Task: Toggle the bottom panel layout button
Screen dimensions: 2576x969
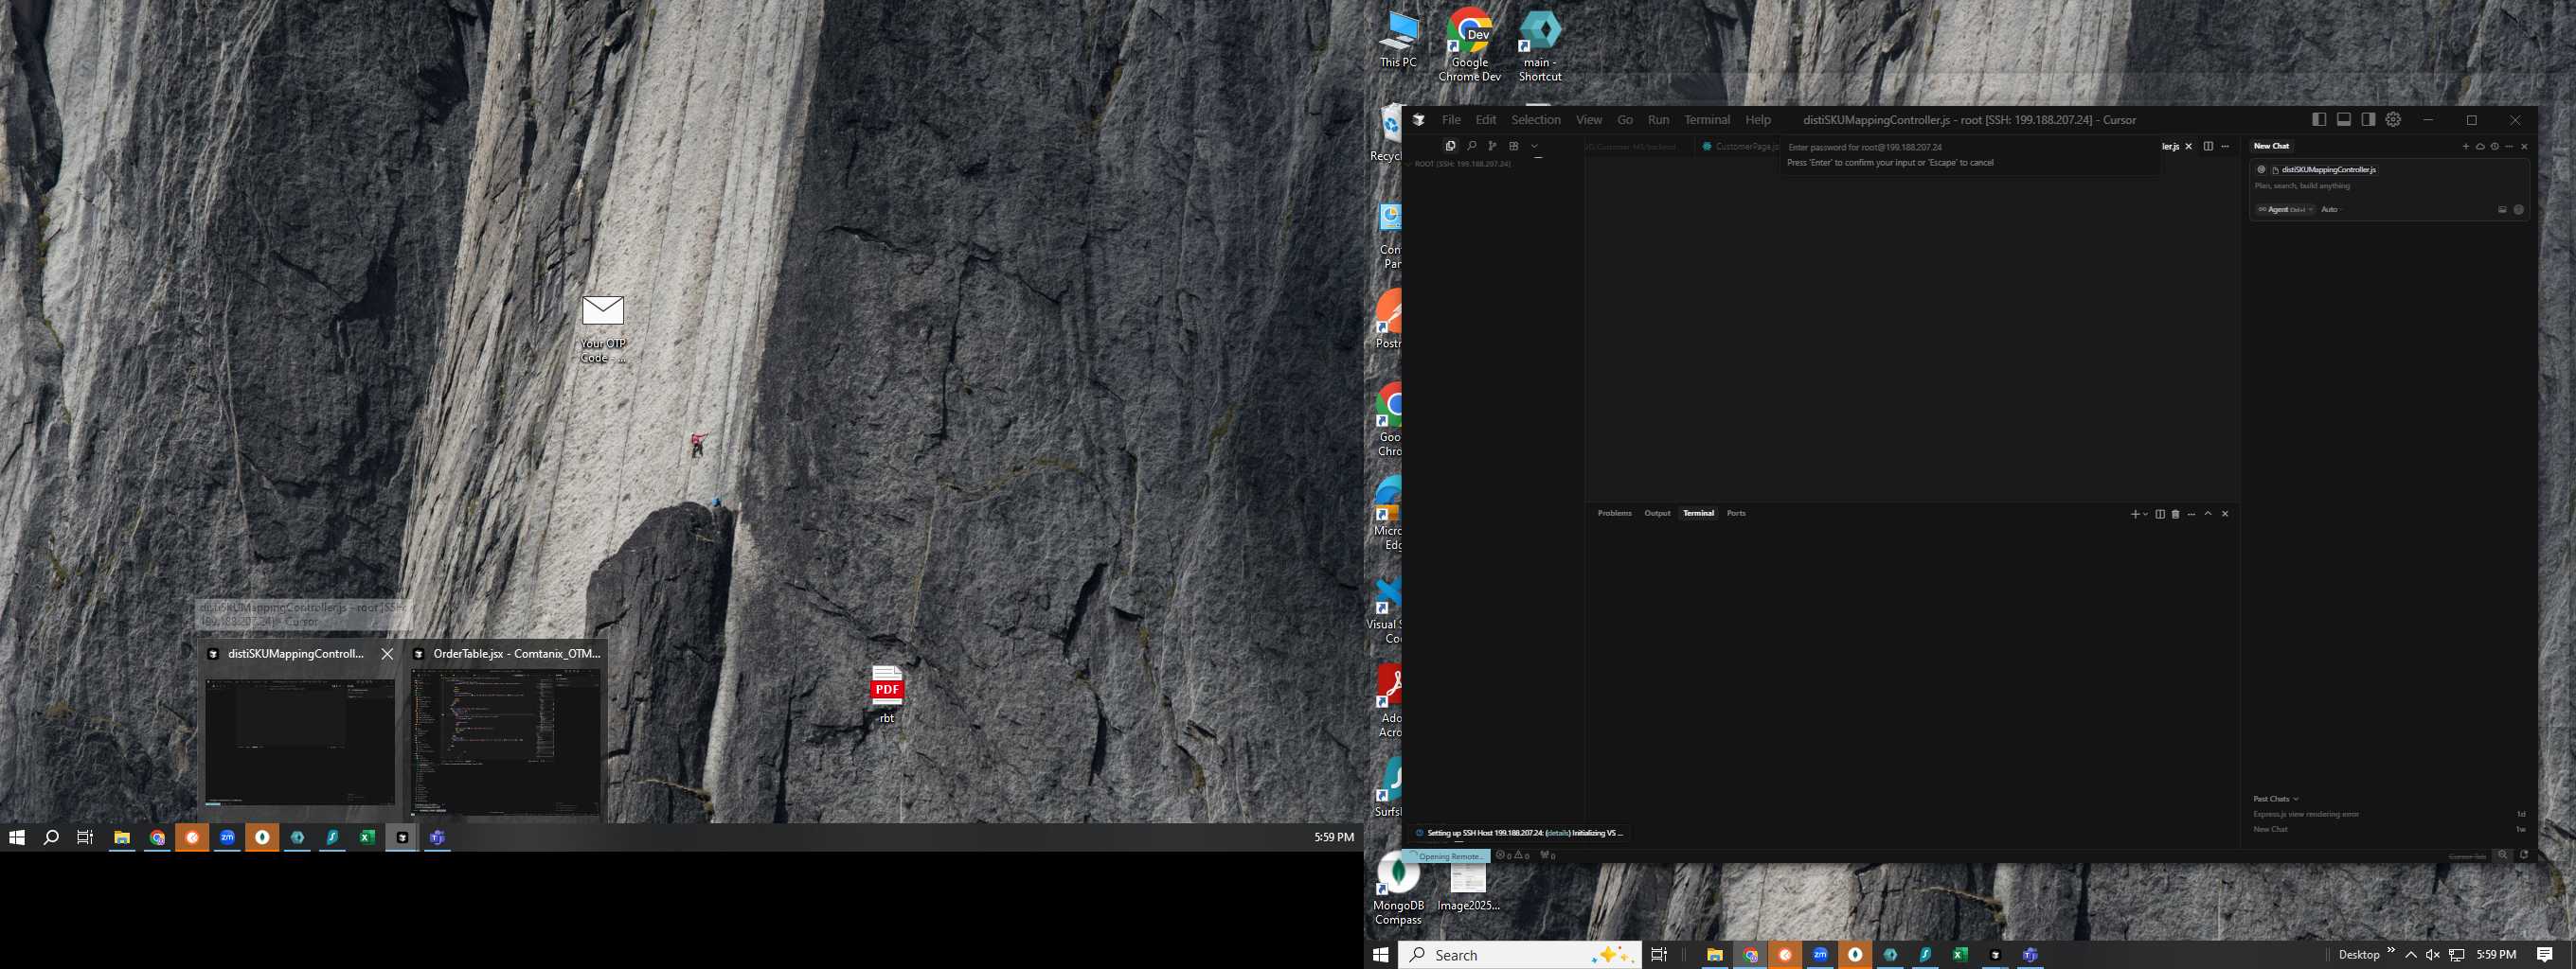Action: click(x=2343, y=120)
